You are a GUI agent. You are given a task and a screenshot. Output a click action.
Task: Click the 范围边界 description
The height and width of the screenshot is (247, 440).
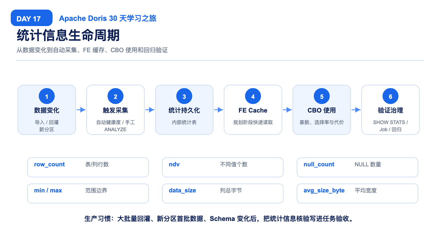[96, 190]
